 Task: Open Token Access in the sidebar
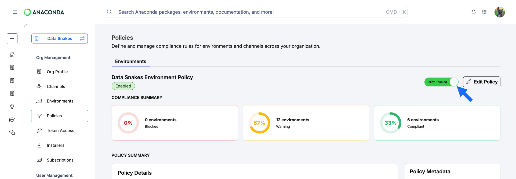pyautogui.click(x=60, y=130)
